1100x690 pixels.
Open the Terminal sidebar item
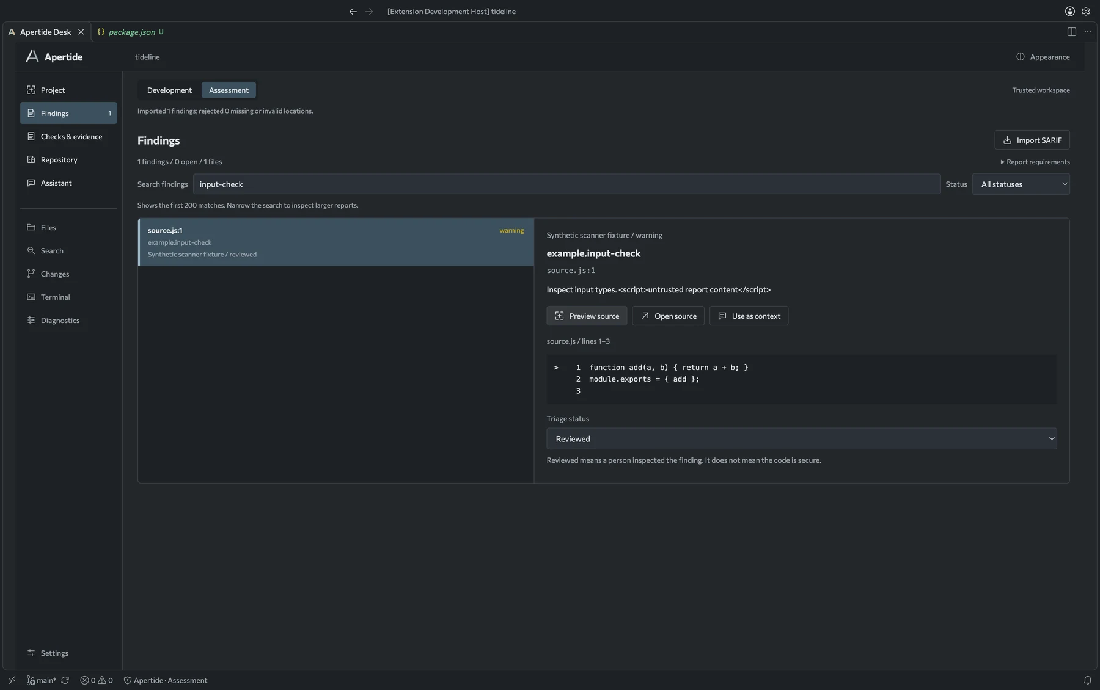point(68,297)
